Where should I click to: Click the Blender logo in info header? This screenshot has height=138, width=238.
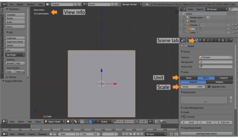tap(147, 4)
